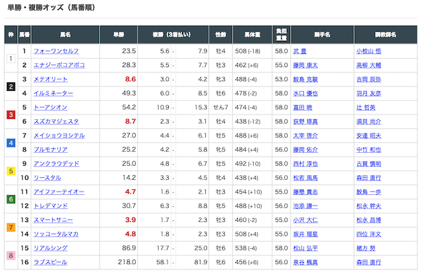Open trainer 小桧山 悟 page

point(369,51)
